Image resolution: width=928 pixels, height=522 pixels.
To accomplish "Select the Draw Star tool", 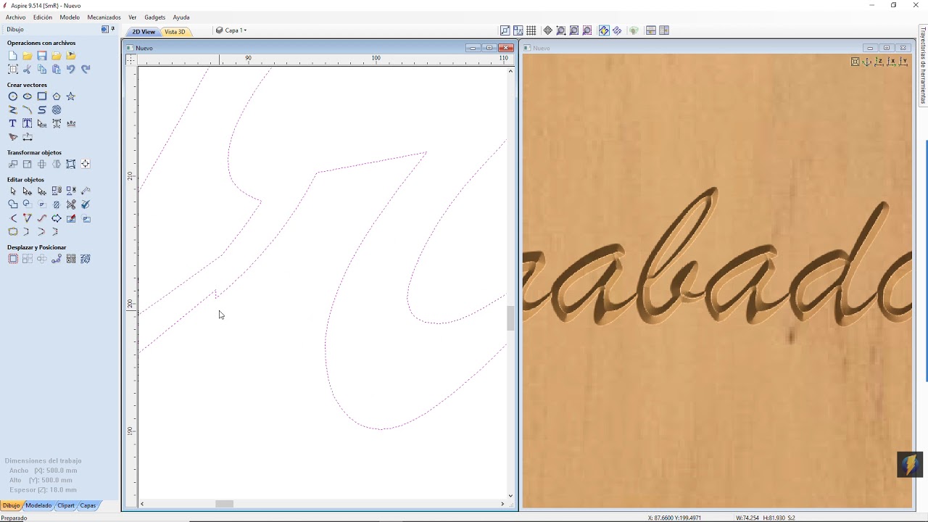I will (70, 96).
